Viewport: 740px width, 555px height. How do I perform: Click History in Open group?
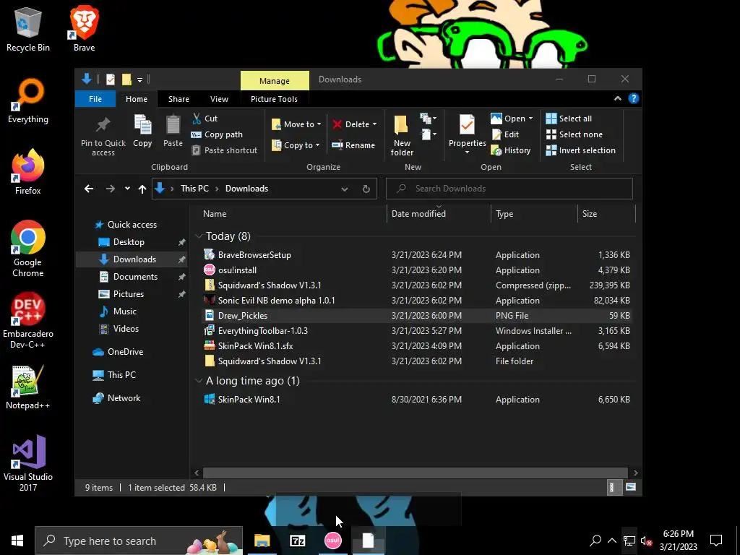pyautogui.click(x=511, y=150)
